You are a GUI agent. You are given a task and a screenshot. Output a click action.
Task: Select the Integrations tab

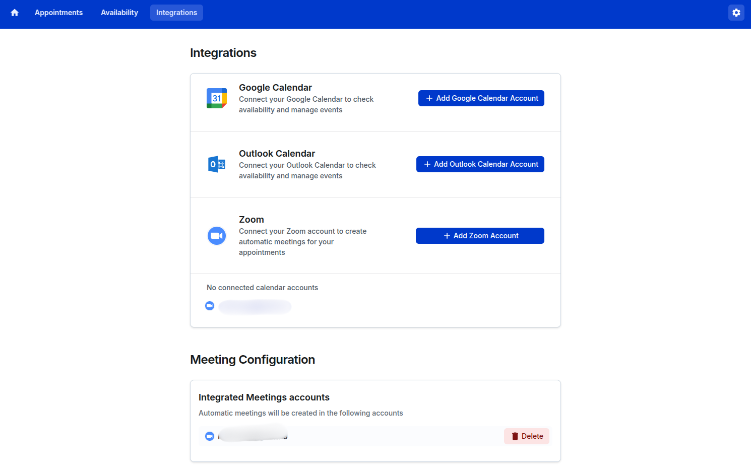tap(176, 13)
